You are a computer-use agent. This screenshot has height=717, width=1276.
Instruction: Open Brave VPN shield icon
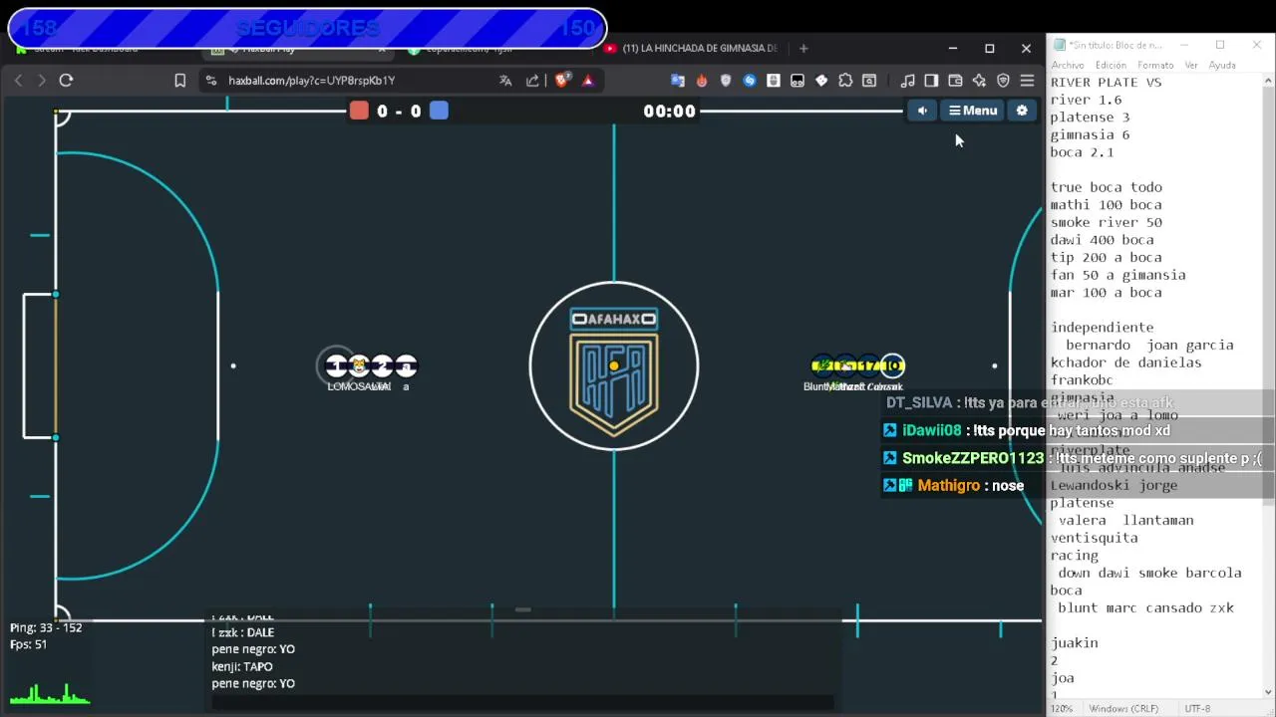click(1003, 81)
